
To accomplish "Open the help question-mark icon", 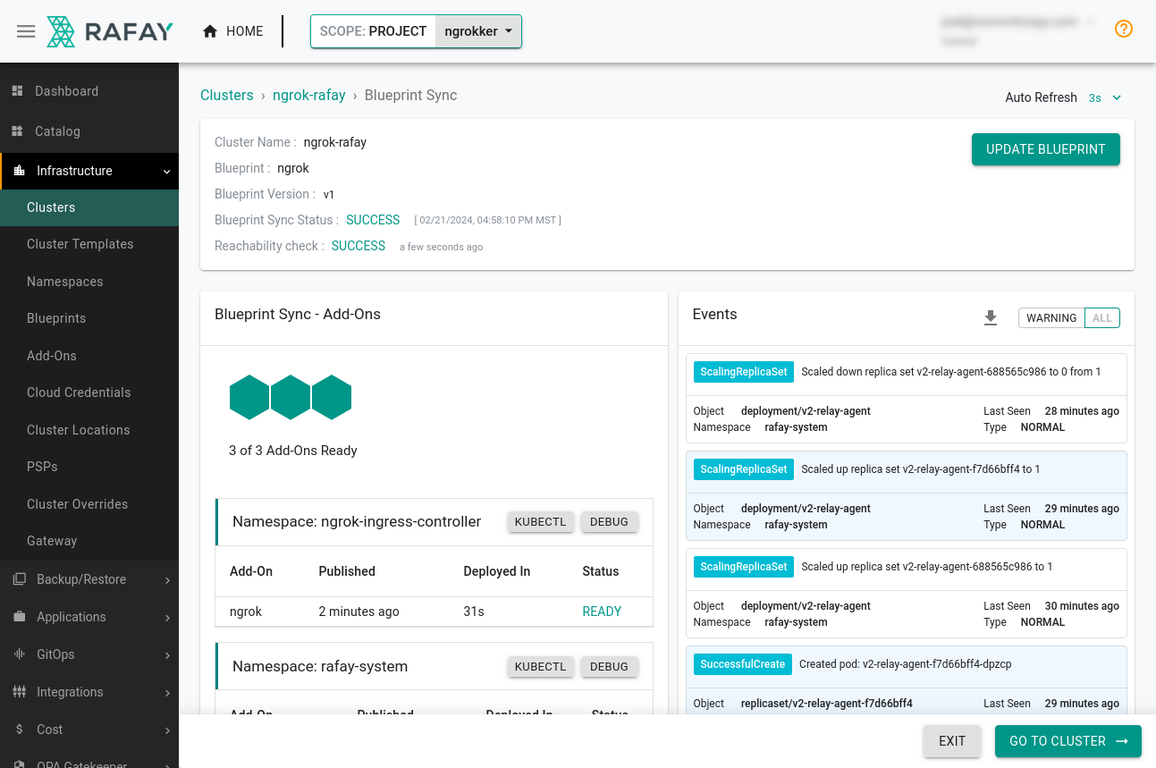I will (1123, 29).
